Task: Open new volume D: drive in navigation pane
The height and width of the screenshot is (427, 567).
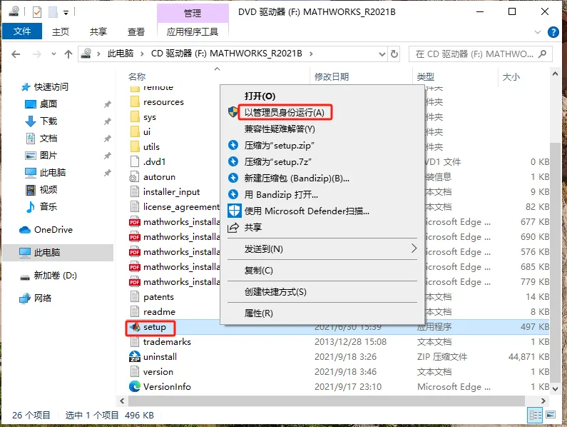Action: pos(48,276)
